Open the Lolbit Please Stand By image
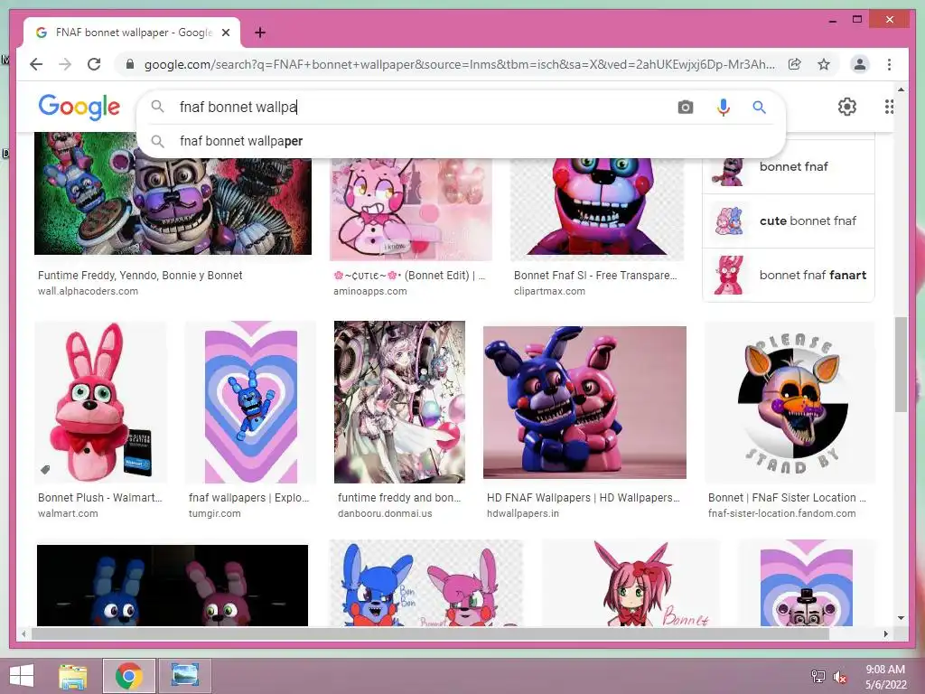Viewport: 925px width, 694px height. (790, 402)
